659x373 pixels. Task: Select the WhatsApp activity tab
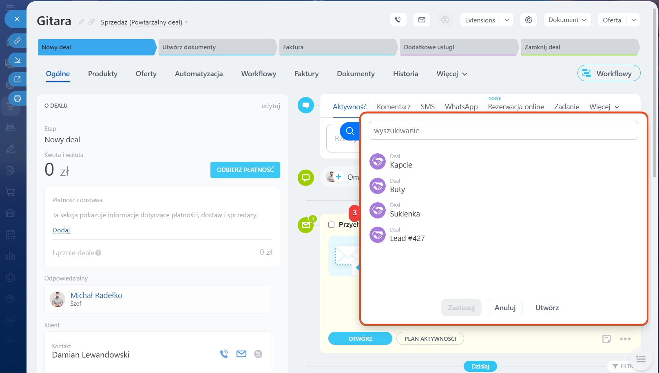click(x=461, y=107)
